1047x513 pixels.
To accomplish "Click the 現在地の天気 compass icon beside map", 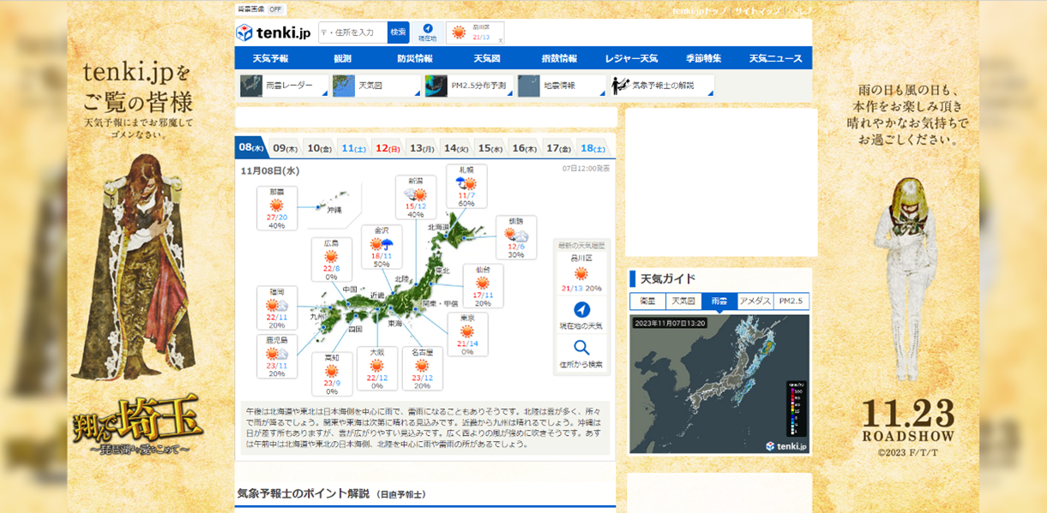I will (581, 309).
